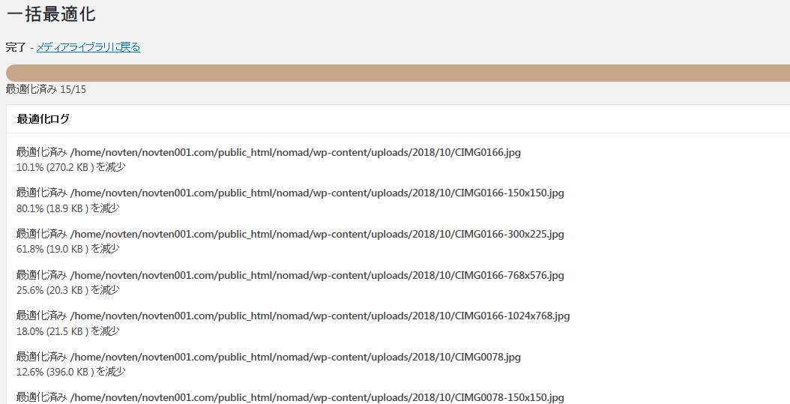Select the CIMG0166-150x150.jpg log entry

click(317, 193)
